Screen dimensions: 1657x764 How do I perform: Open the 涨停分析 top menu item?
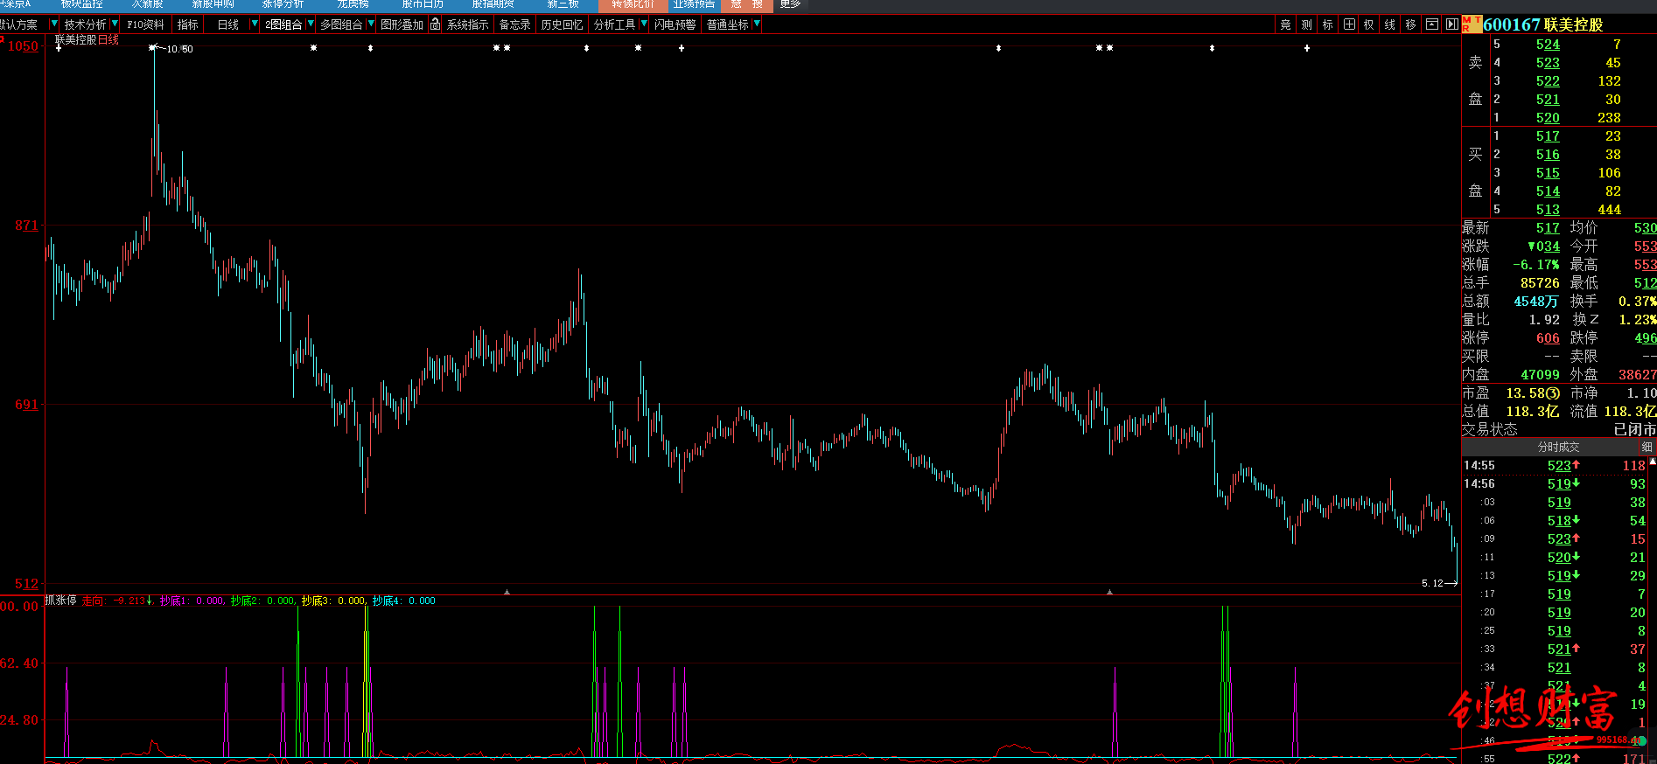[283, 4]
